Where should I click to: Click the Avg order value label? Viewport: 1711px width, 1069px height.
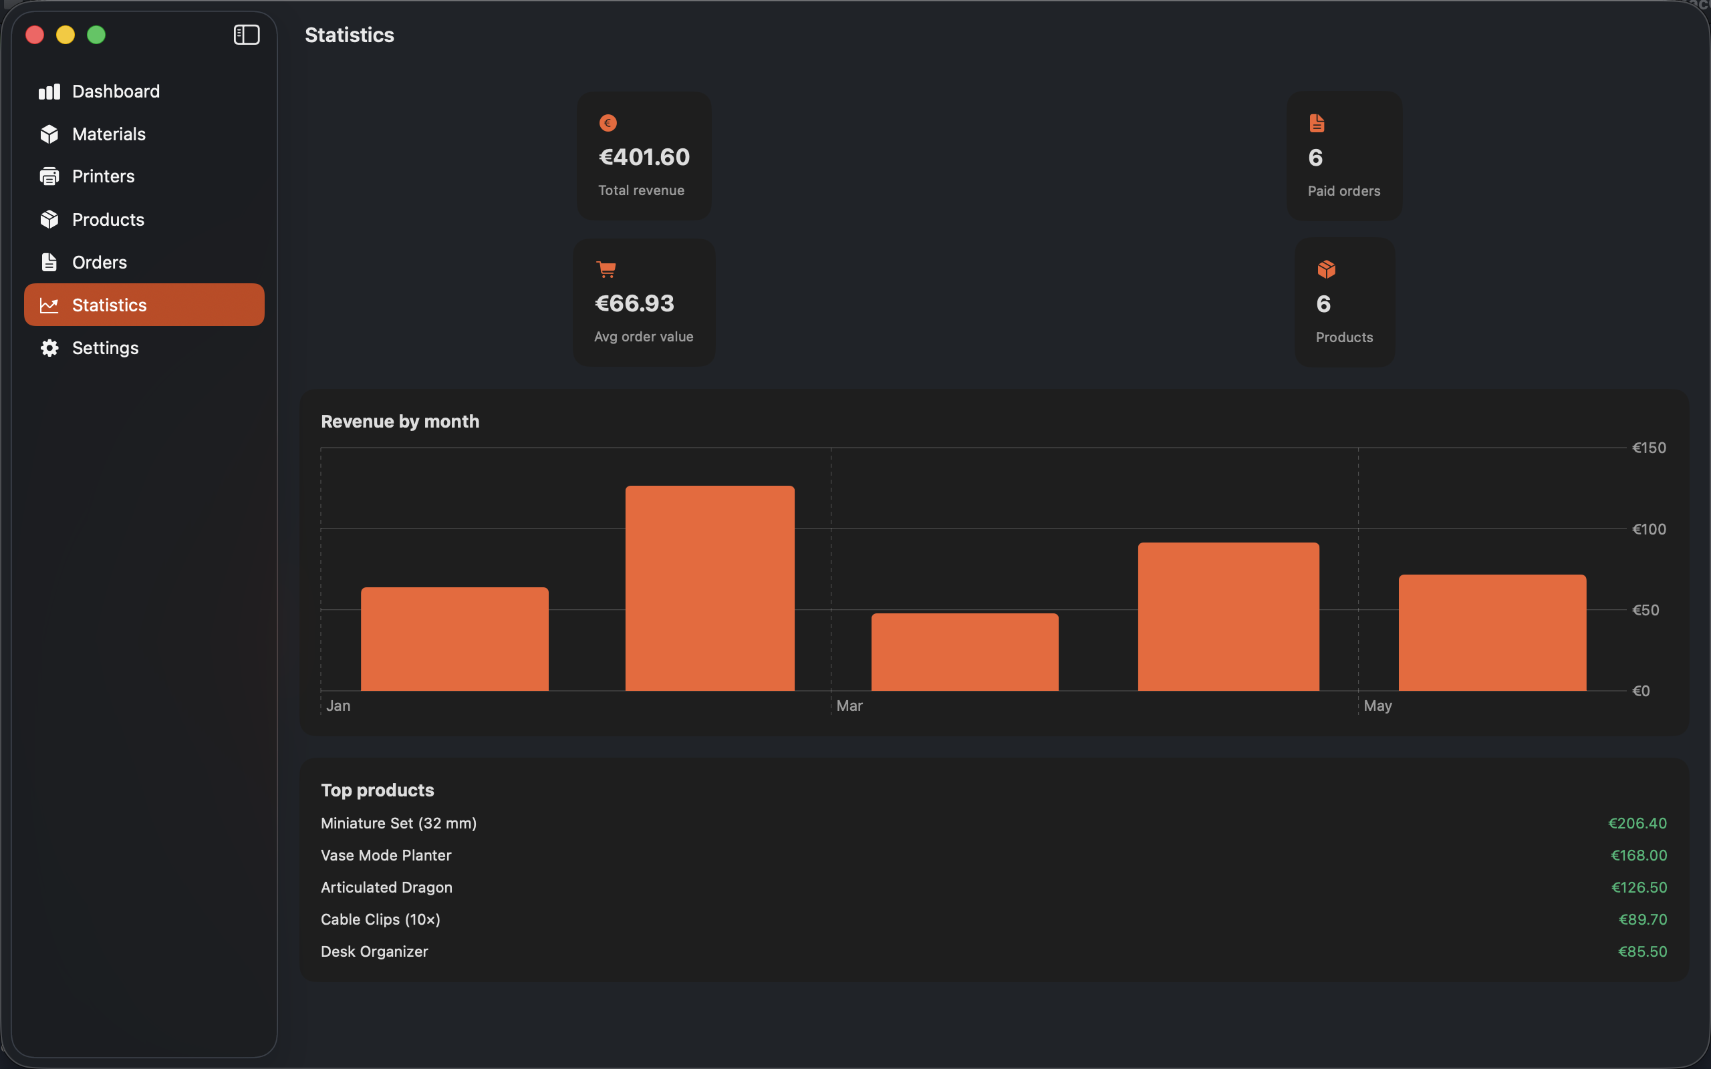click(644, 337)
